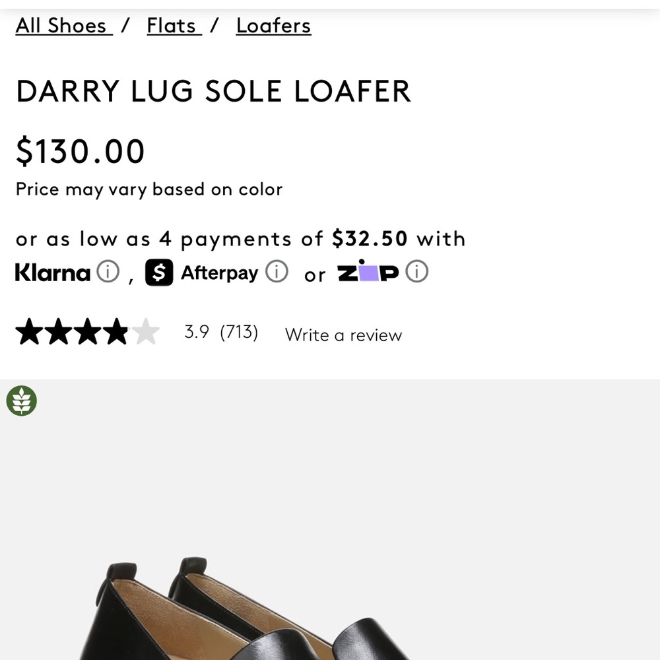
Task: Click Write a review
Action: (x=343, y=335)
